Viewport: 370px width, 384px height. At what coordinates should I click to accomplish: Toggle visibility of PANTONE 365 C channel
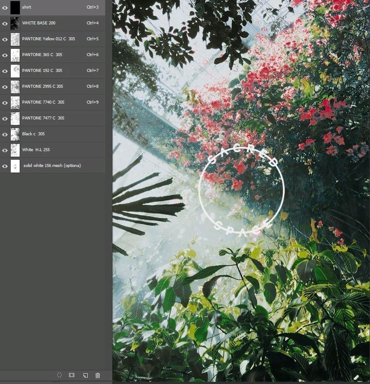click(x=5, y=55)
